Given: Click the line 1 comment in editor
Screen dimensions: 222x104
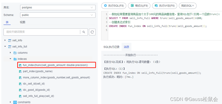Looking at the screenshot, I should (x=164, y=14).
